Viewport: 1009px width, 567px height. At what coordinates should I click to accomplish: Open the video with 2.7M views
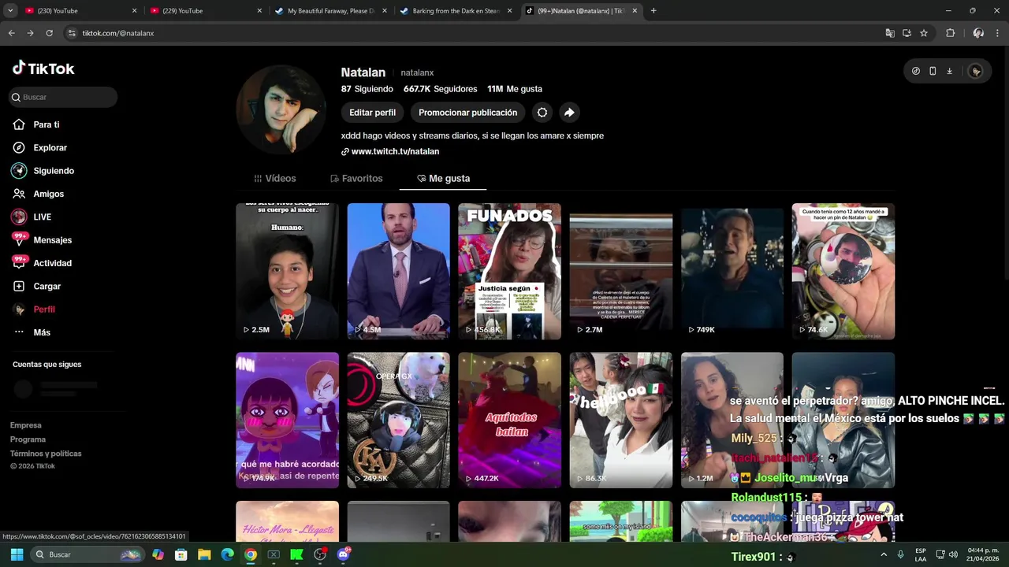pos(621,272)
